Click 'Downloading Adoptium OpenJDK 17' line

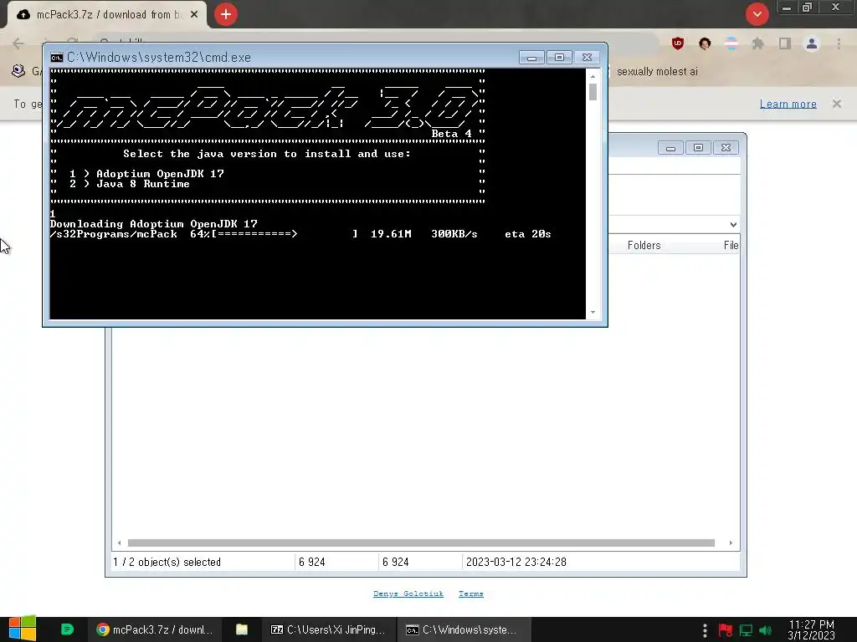point(154,224)
